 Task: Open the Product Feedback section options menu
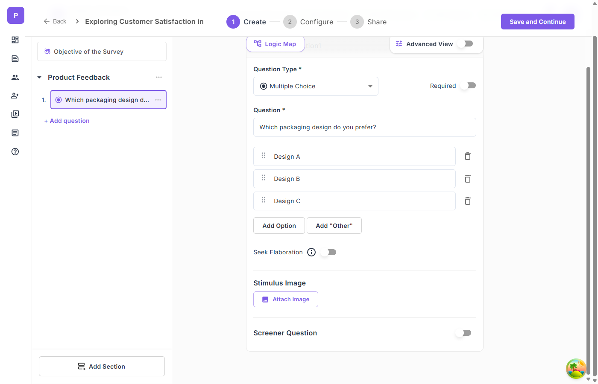point(159,77)
